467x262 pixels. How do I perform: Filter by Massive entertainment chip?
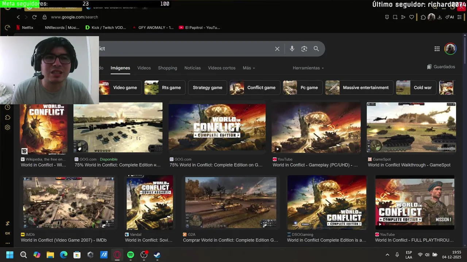pyautogui.click(x=359, y=88)
